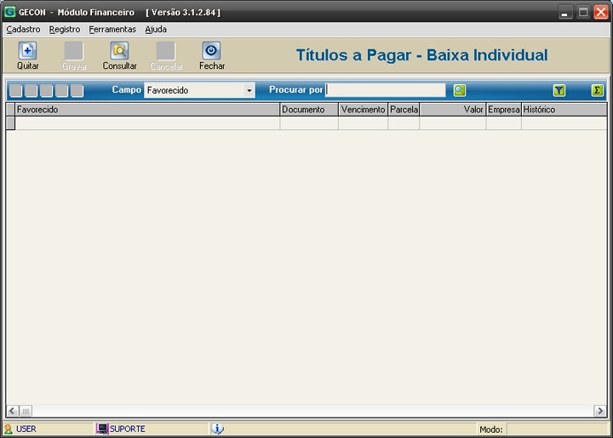Screen dimensions: 613x438
Task: Open the Ferramentas menu
Action: 112,29
